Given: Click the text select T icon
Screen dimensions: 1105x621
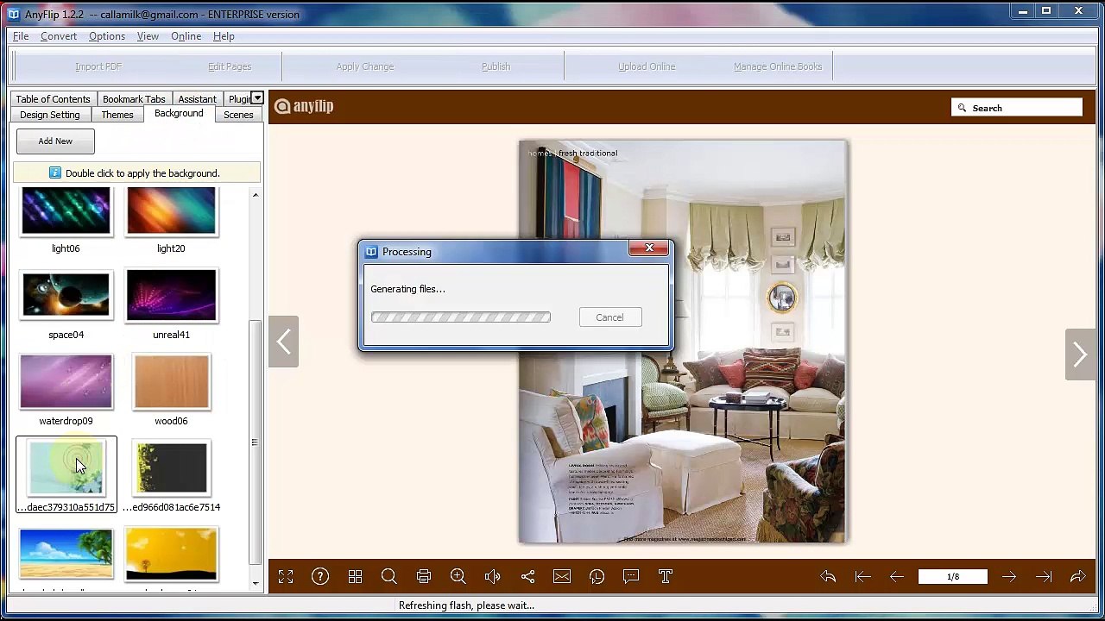Looking at the screenshot, I should 666,577.
